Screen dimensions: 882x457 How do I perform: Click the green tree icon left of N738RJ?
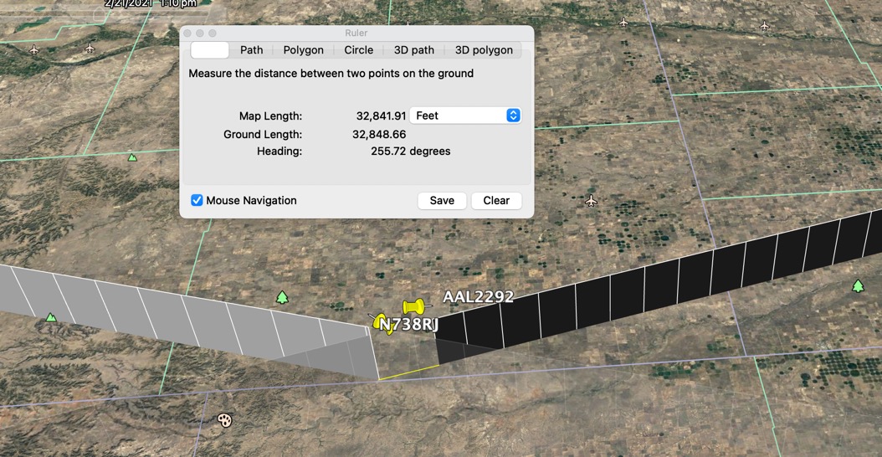point(282,297)
